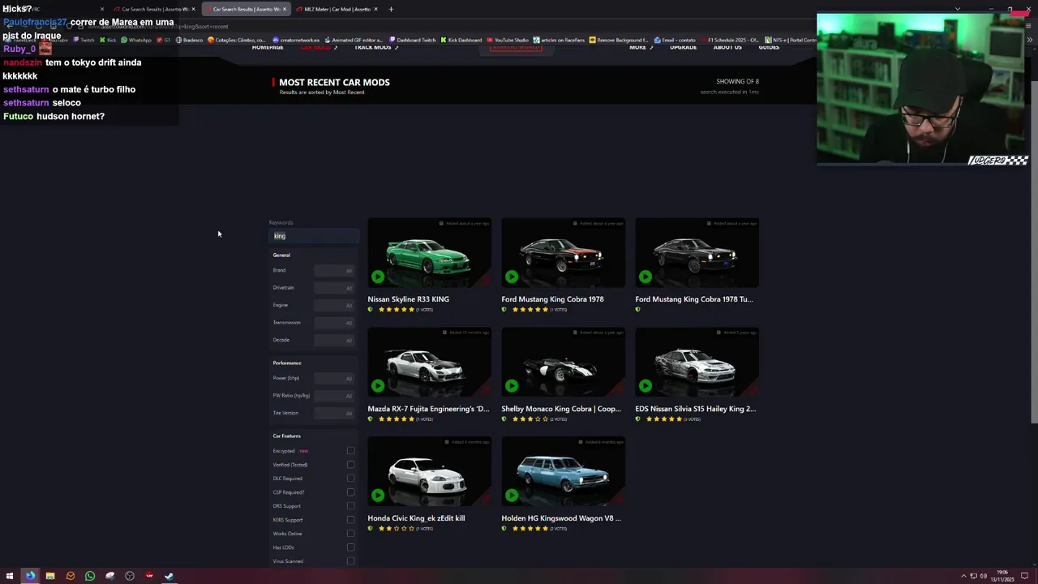
Task: Enable Virus Scanned filter
Action: pos(350,561)
